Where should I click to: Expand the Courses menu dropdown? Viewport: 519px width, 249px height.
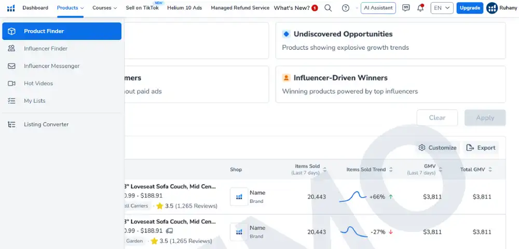(105, 8)
